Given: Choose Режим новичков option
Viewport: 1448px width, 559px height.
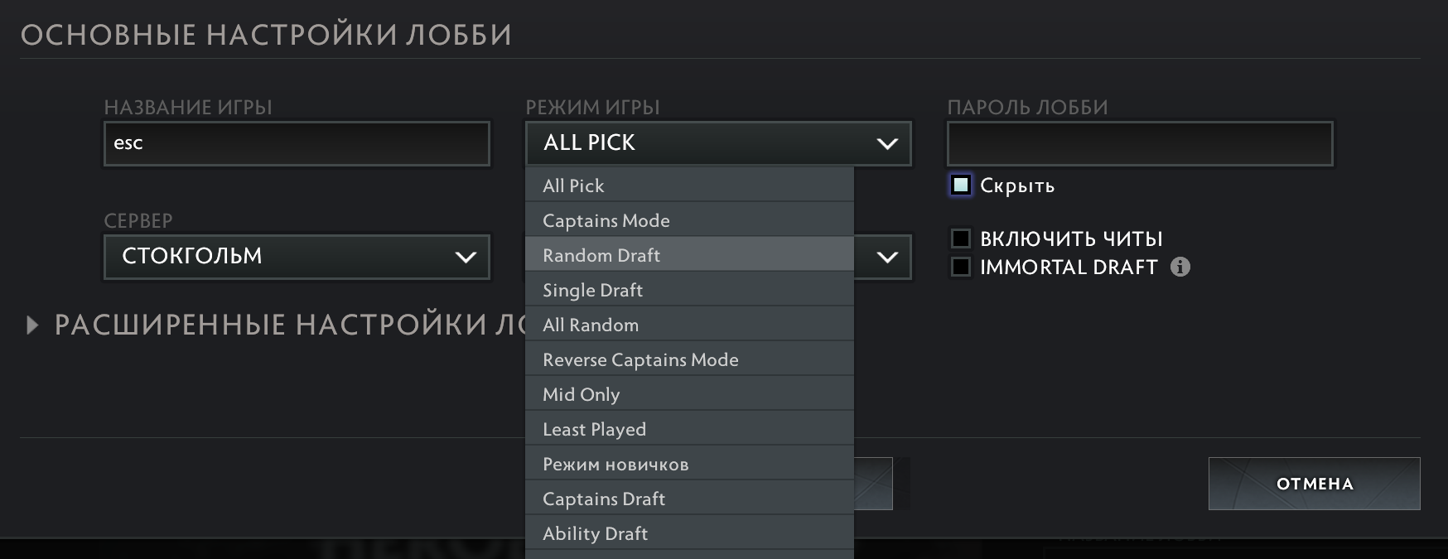Looking at the screenshot, I should pos(689,464).
